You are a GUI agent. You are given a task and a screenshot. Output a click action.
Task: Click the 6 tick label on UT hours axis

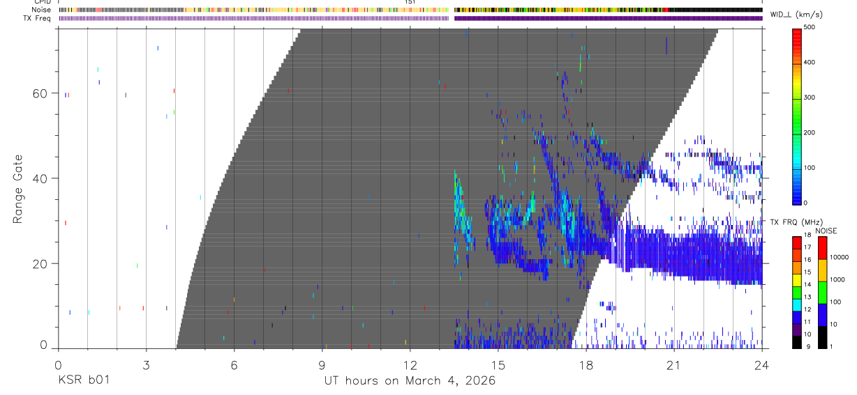[x=234, y=365]
